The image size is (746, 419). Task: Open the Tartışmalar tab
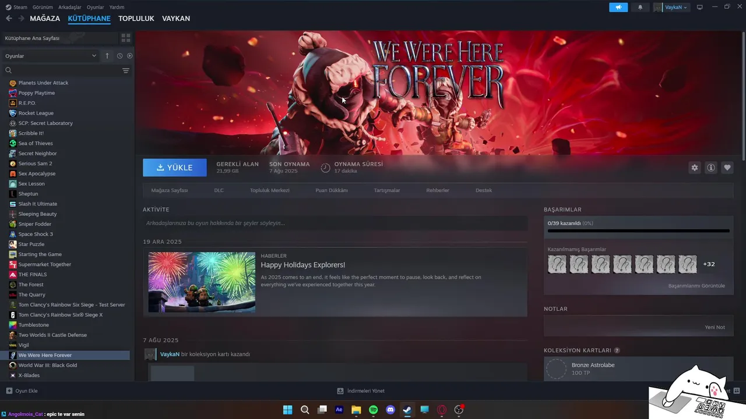[387, 190]
